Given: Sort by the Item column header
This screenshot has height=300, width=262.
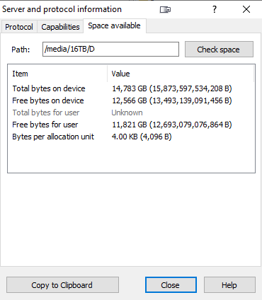Looking at the screenshot, I should tap(57, 74).
